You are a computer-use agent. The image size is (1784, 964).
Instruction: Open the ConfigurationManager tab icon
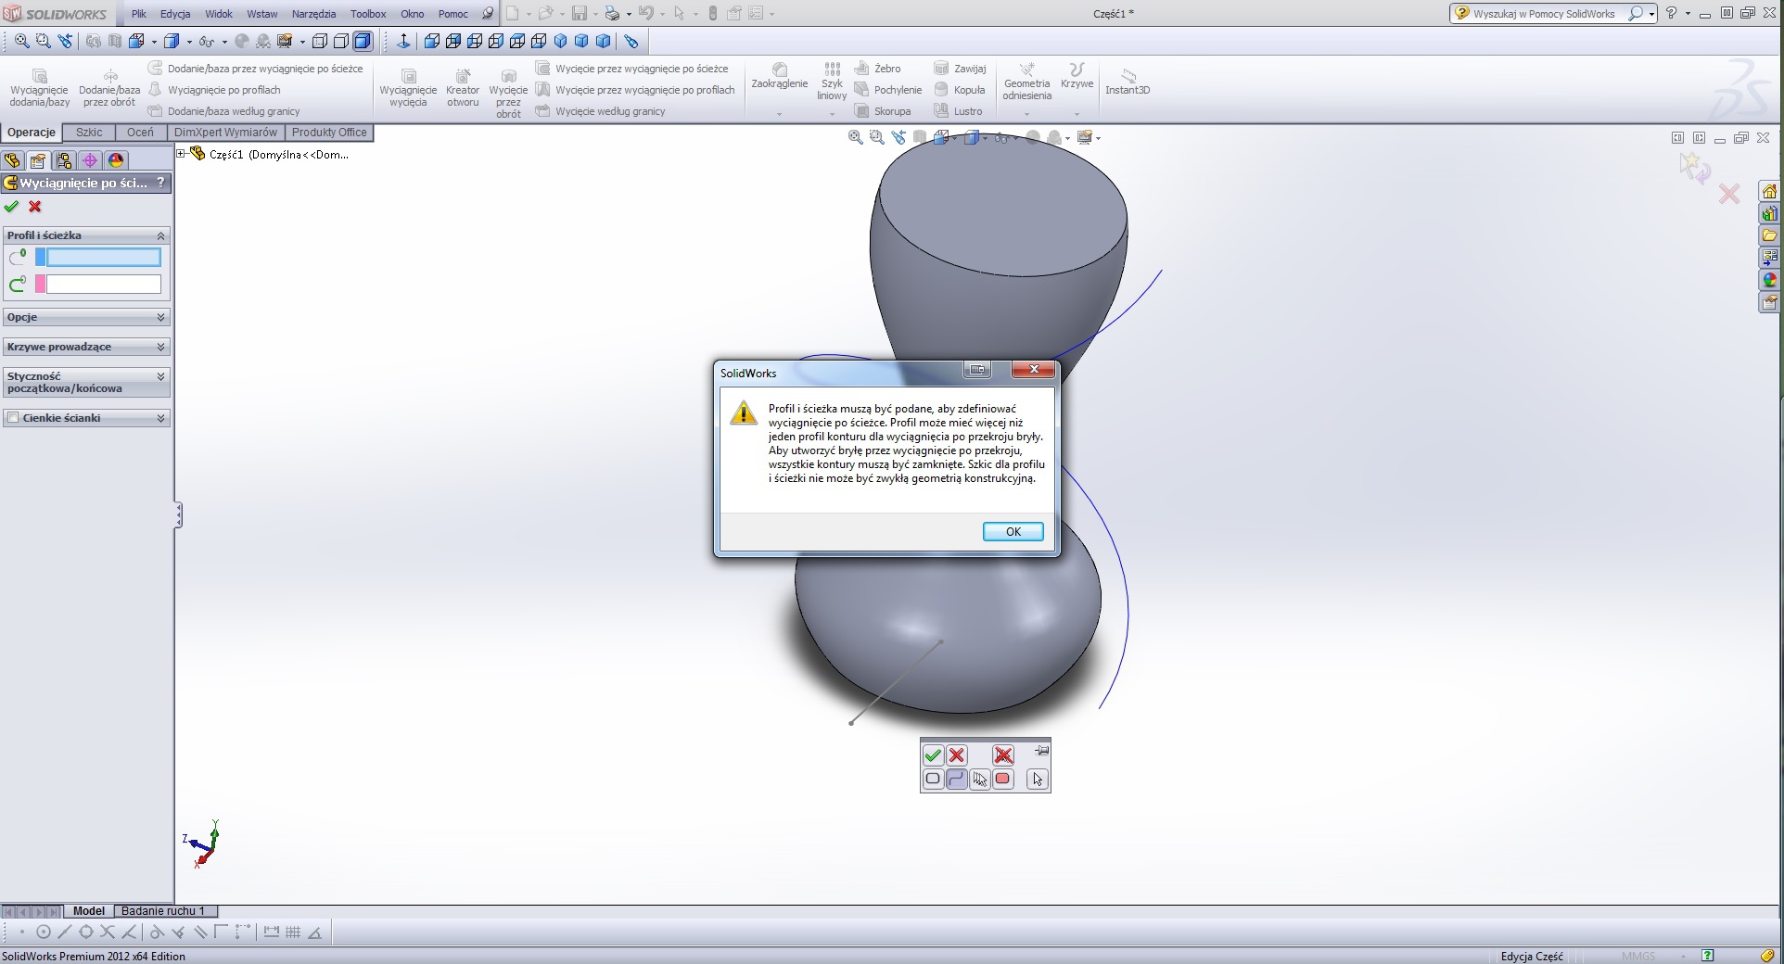pyautogui.click(x=64, y=160)
